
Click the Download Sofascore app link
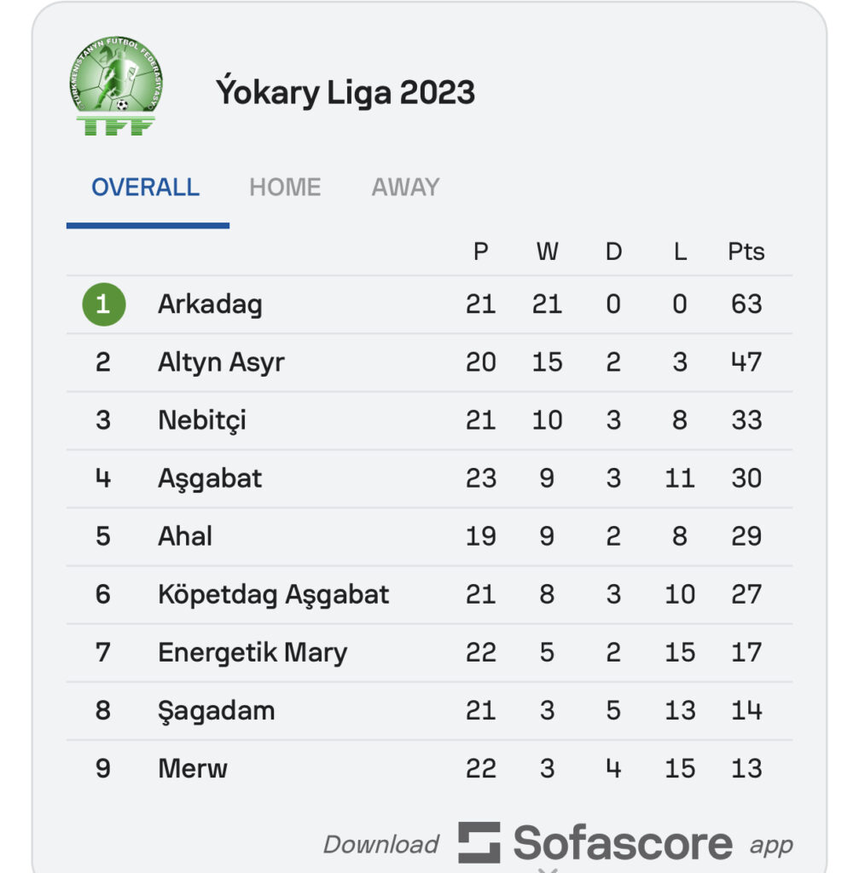coord(558,843)
